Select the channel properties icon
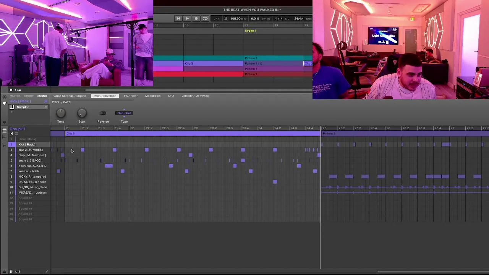 coord(4,97)
